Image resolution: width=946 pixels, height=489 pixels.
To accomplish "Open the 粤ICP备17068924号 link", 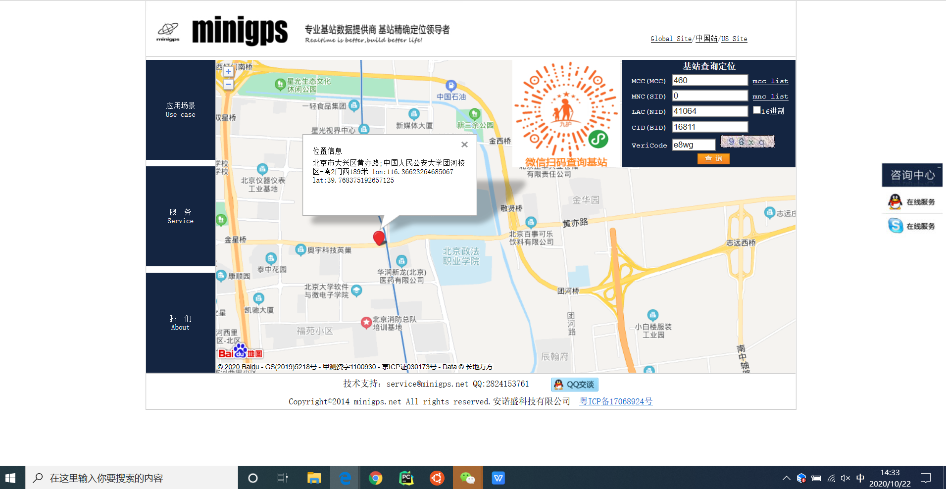I will 616,401.
